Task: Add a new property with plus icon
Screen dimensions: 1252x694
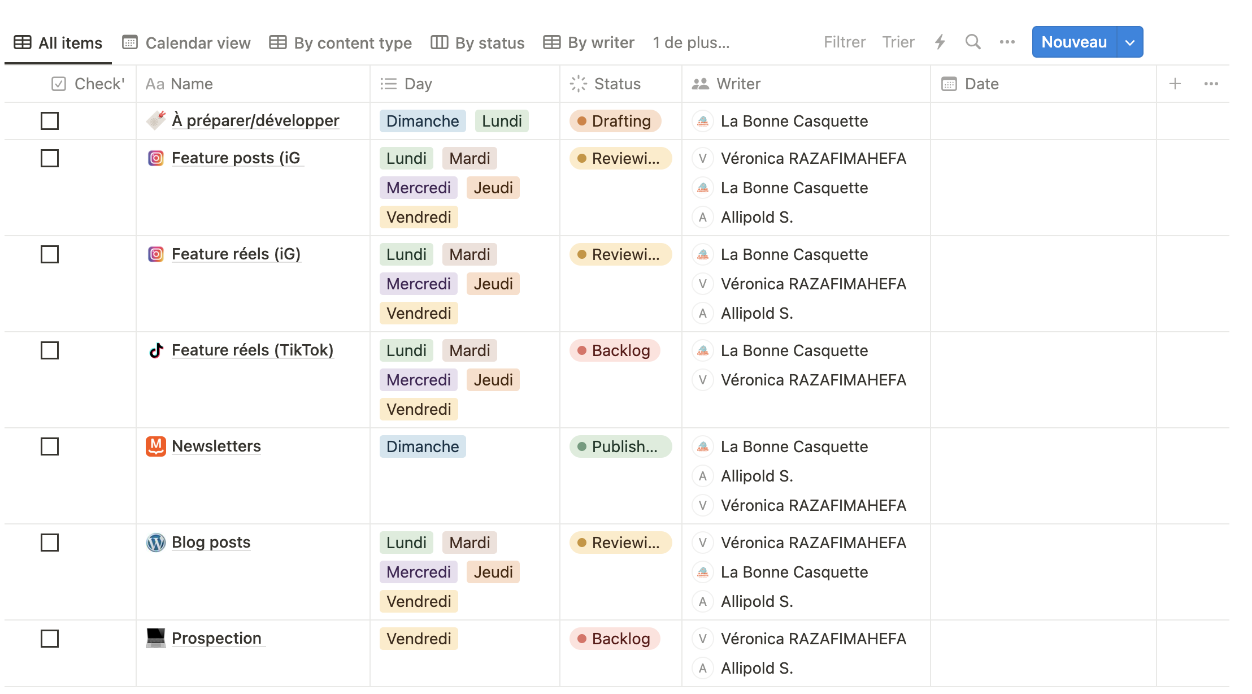Action: 1175,84
